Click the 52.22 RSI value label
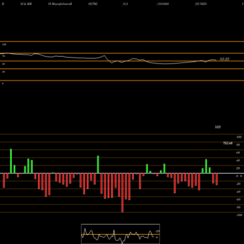244x244 pixels. 224,59
